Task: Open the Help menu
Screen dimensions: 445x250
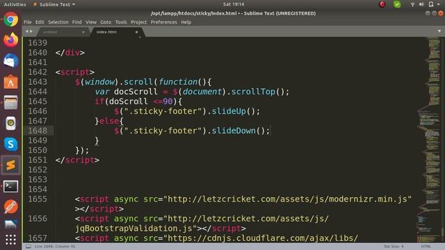Action: pyautogui.click(x=186, y=22)
